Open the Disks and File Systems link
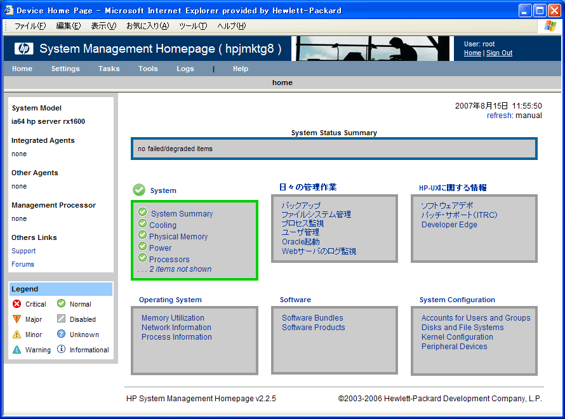The image size is (565, 419). [x=463, y=327]
